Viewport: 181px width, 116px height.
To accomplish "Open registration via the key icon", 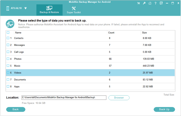I will point(144,4).
